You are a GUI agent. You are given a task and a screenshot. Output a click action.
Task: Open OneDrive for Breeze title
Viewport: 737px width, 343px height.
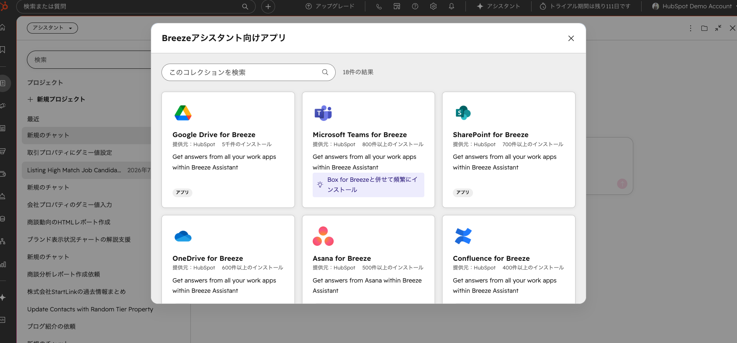pos(208,258)
